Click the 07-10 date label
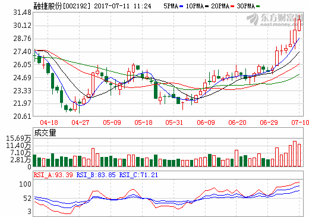The image size is (309, 217). coord(300,122)
